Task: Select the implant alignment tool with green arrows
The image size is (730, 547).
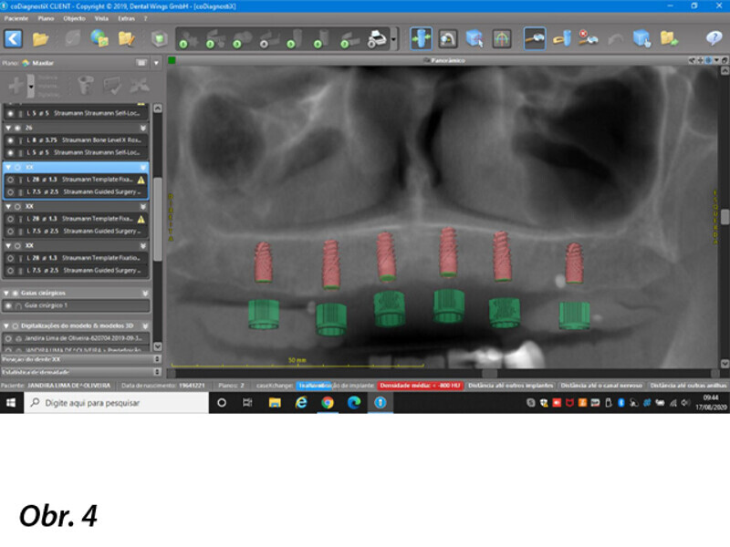Action: click(421, 38)
